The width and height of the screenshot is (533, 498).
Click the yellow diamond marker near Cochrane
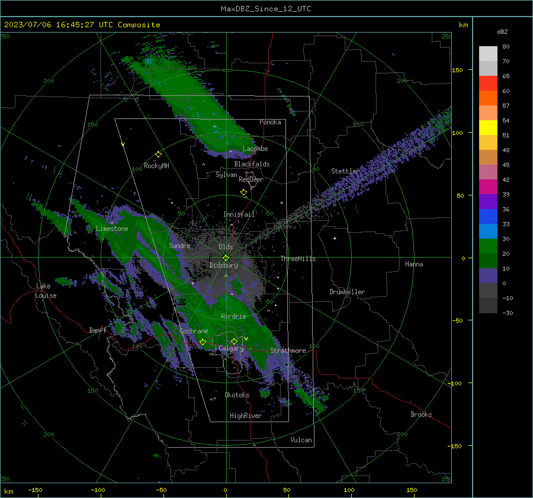click(x=203, y=342)
